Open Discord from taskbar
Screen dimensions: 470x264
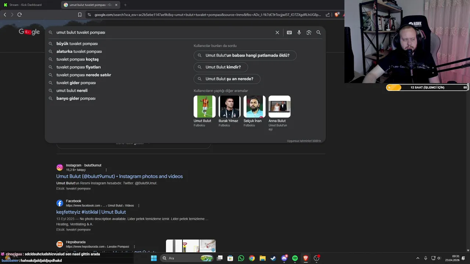coord(284,258)
